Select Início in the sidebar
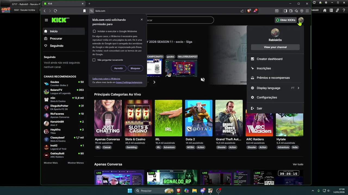 (64, 31)
